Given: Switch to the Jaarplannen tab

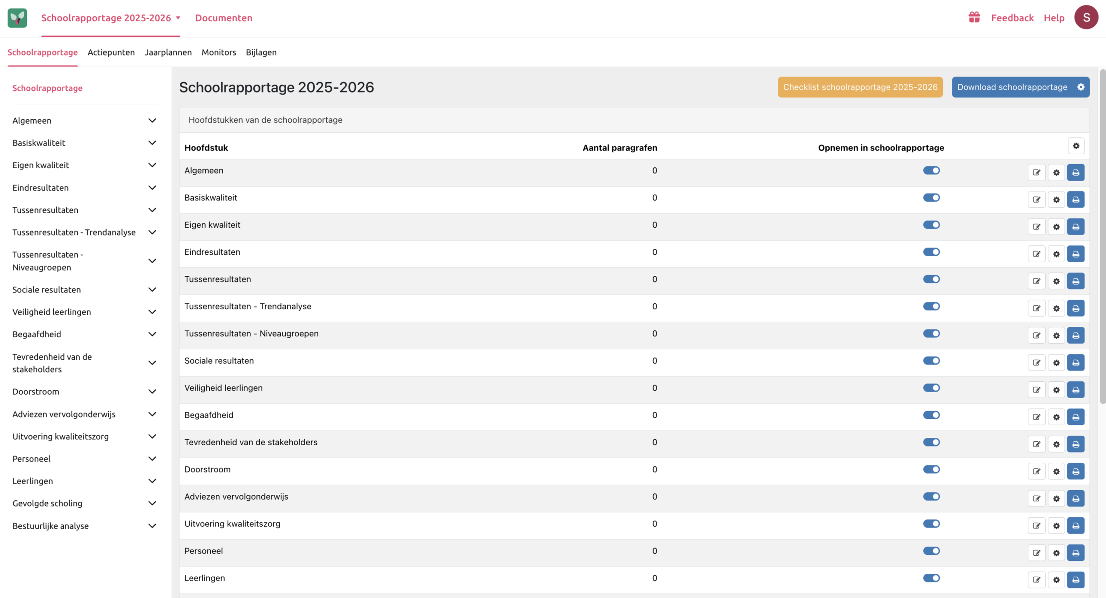Looking at the screenshot, I should 168,52.
